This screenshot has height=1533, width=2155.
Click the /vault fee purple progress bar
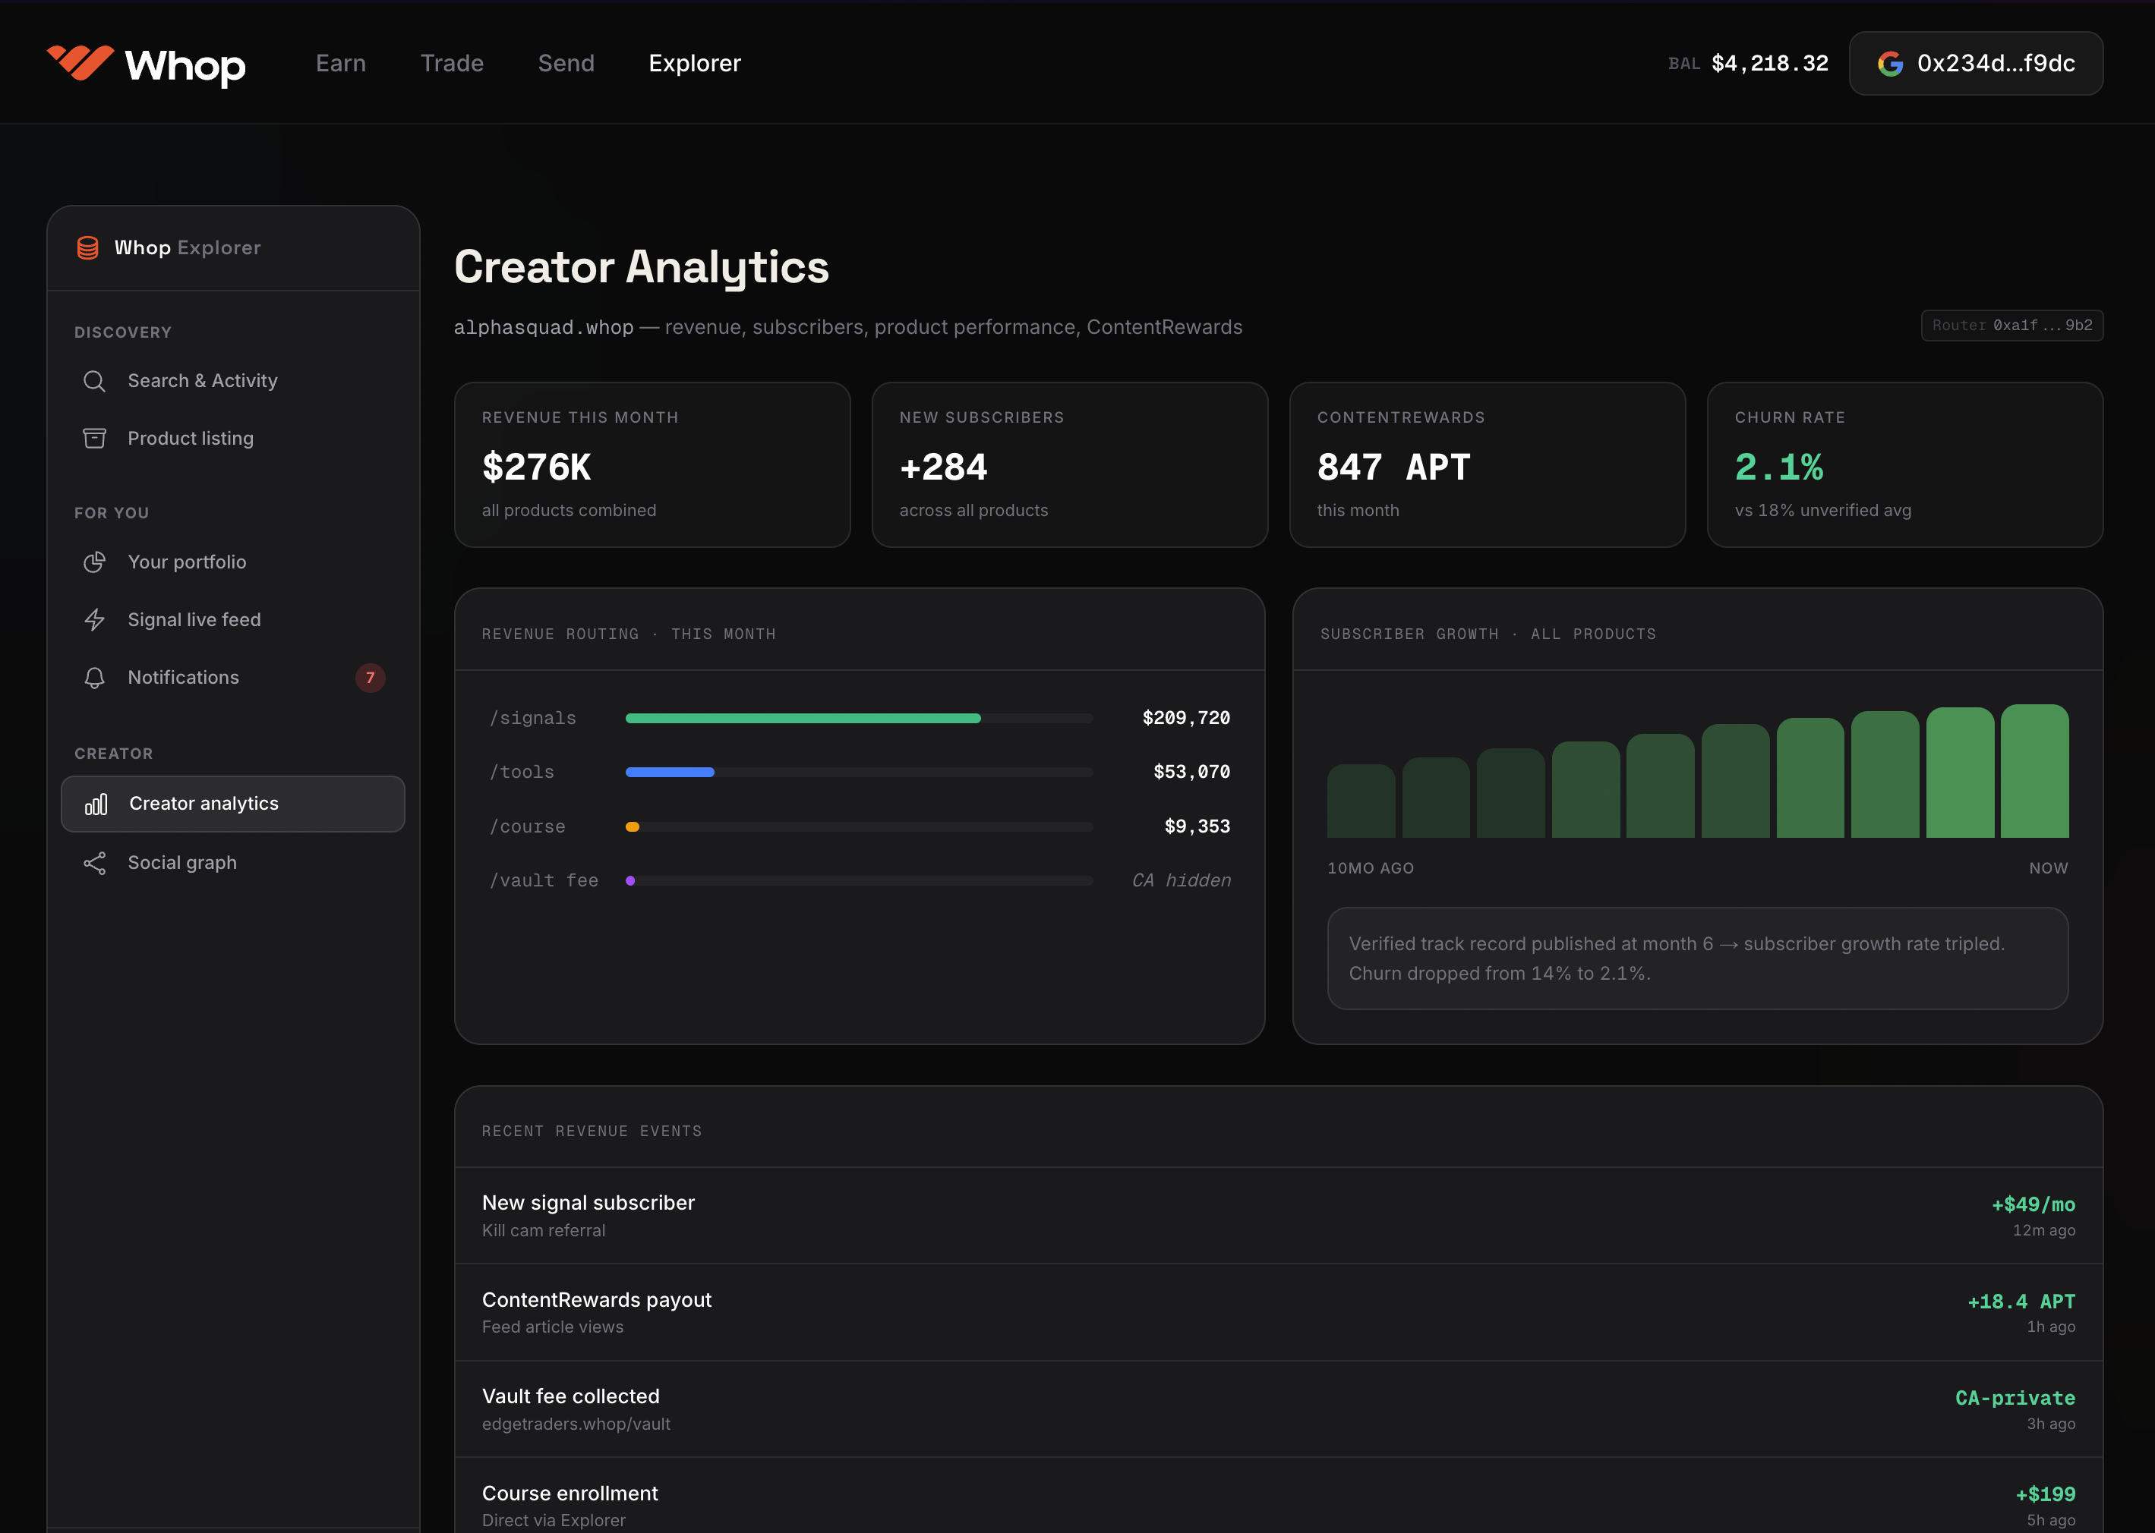pyautogui.click(x=630, y=881)
